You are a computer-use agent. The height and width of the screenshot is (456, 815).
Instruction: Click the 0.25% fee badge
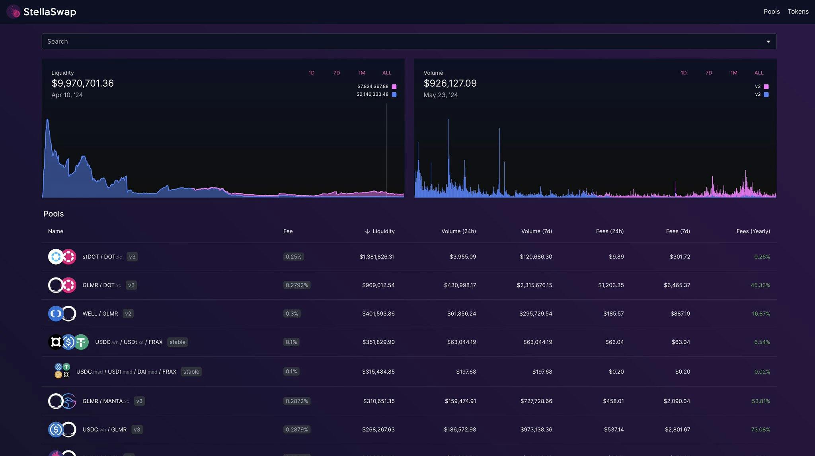(294, 257)
